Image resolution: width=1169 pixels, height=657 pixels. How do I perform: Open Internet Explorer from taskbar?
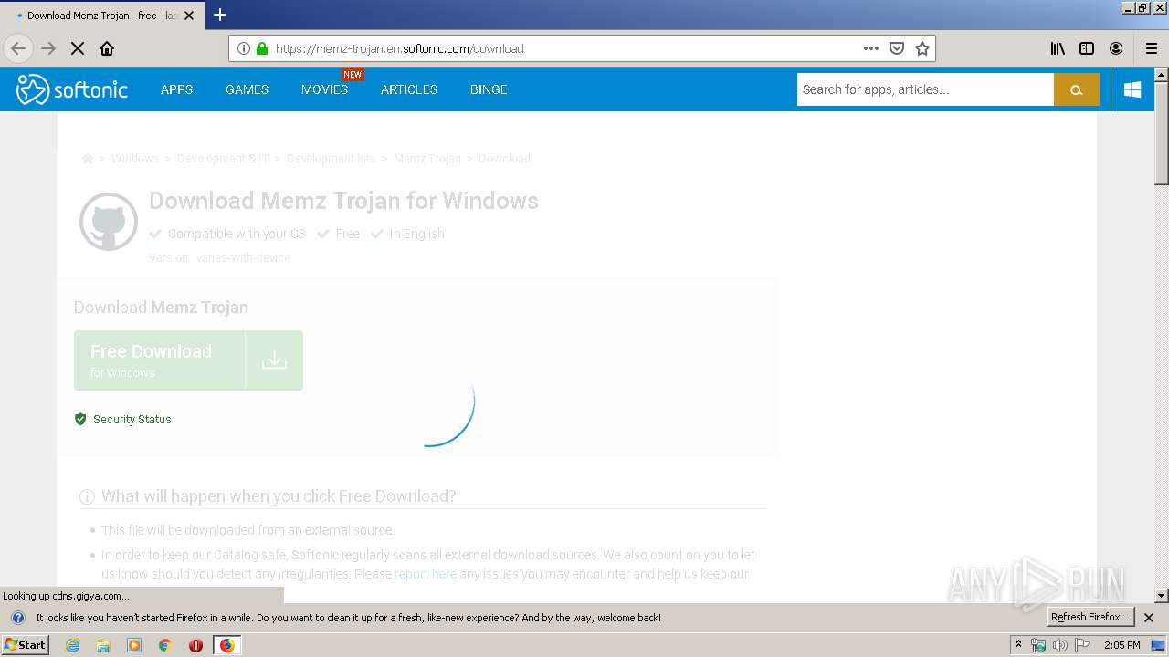click(72, 645)
